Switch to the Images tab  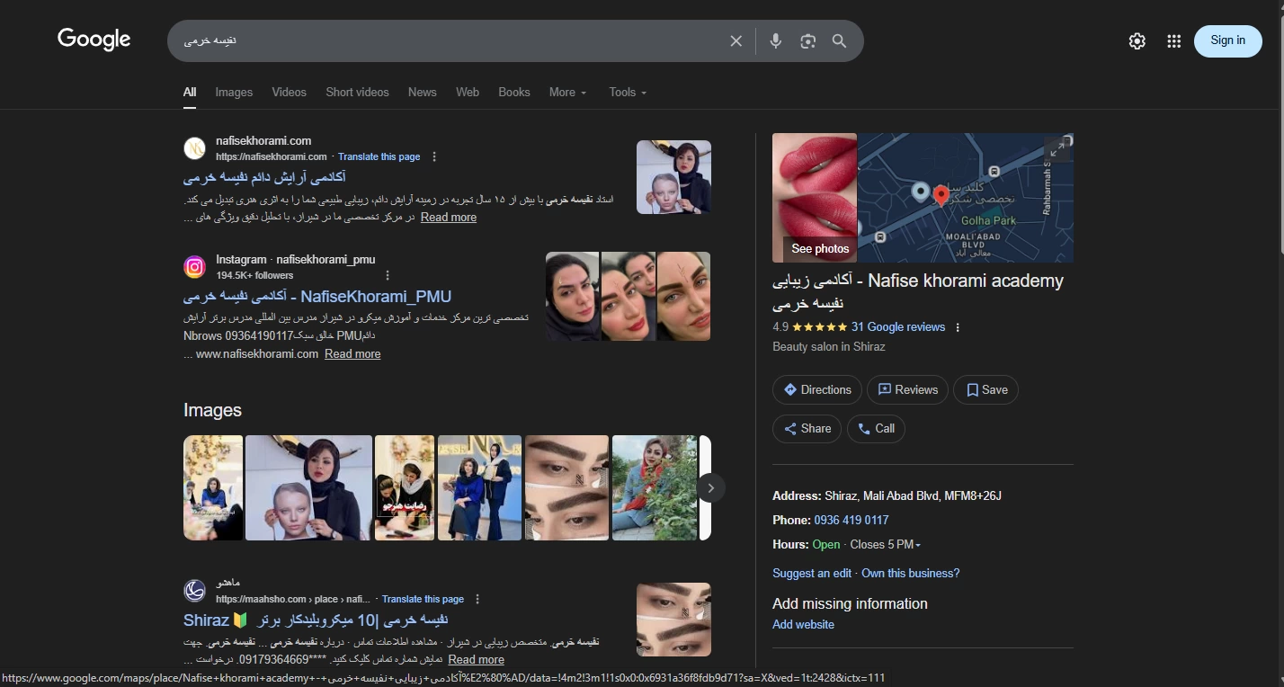pyautogui.click(x=234, y=92)
